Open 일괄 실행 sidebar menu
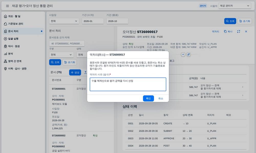The height and width of the screenshot is (153, 256). pos(23,39)
